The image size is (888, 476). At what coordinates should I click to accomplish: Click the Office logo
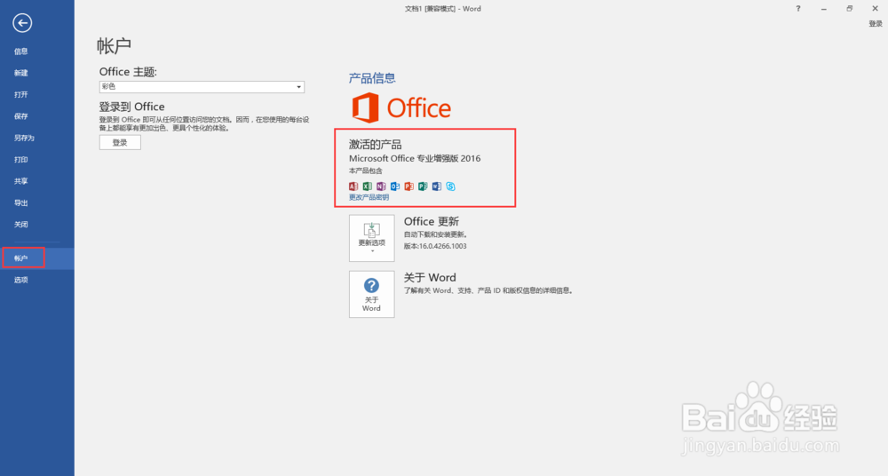pos(401,107)
